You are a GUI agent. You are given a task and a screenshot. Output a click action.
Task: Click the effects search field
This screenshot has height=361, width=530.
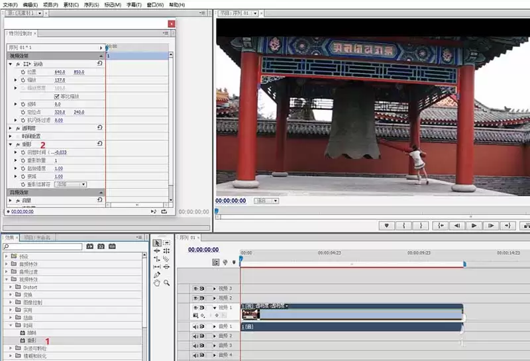coord(42,247)
